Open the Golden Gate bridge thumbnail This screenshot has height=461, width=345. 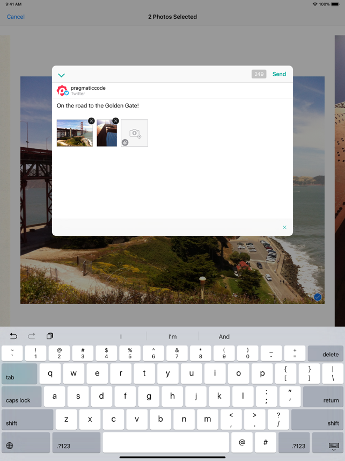pyautogui.click(x=74, y=133)
